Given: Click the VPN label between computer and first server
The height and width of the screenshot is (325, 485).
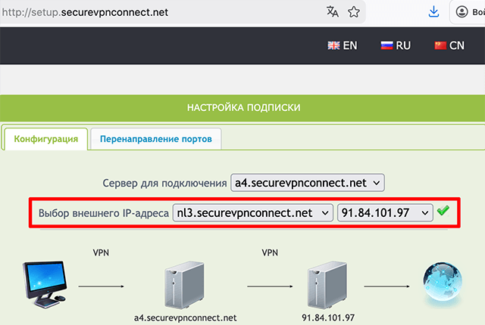Looking at the screenshot, I should (x=101, y=253).
